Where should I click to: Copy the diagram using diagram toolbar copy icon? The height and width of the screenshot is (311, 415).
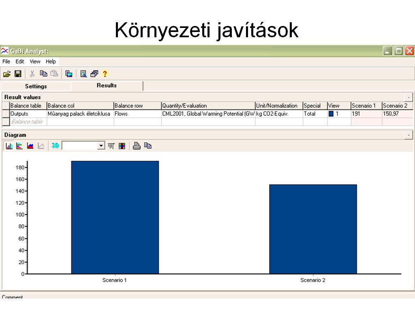pyautogui.click(x=148, y=146)
